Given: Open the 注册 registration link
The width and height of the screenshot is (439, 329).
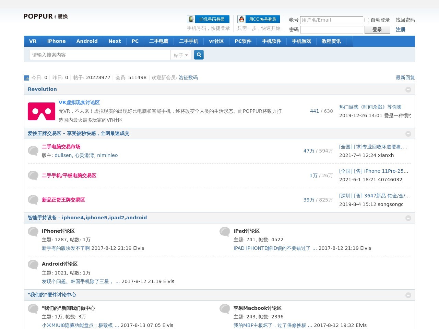Looking at the screenshot, I should click(x=400, y=29).
